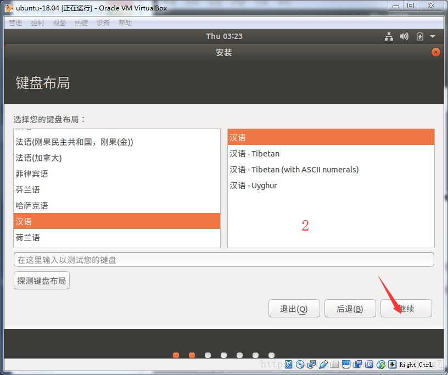Screen dimensions: 448x375
Task: Maximize the VirtualBox window
Action: coord(411,6)
